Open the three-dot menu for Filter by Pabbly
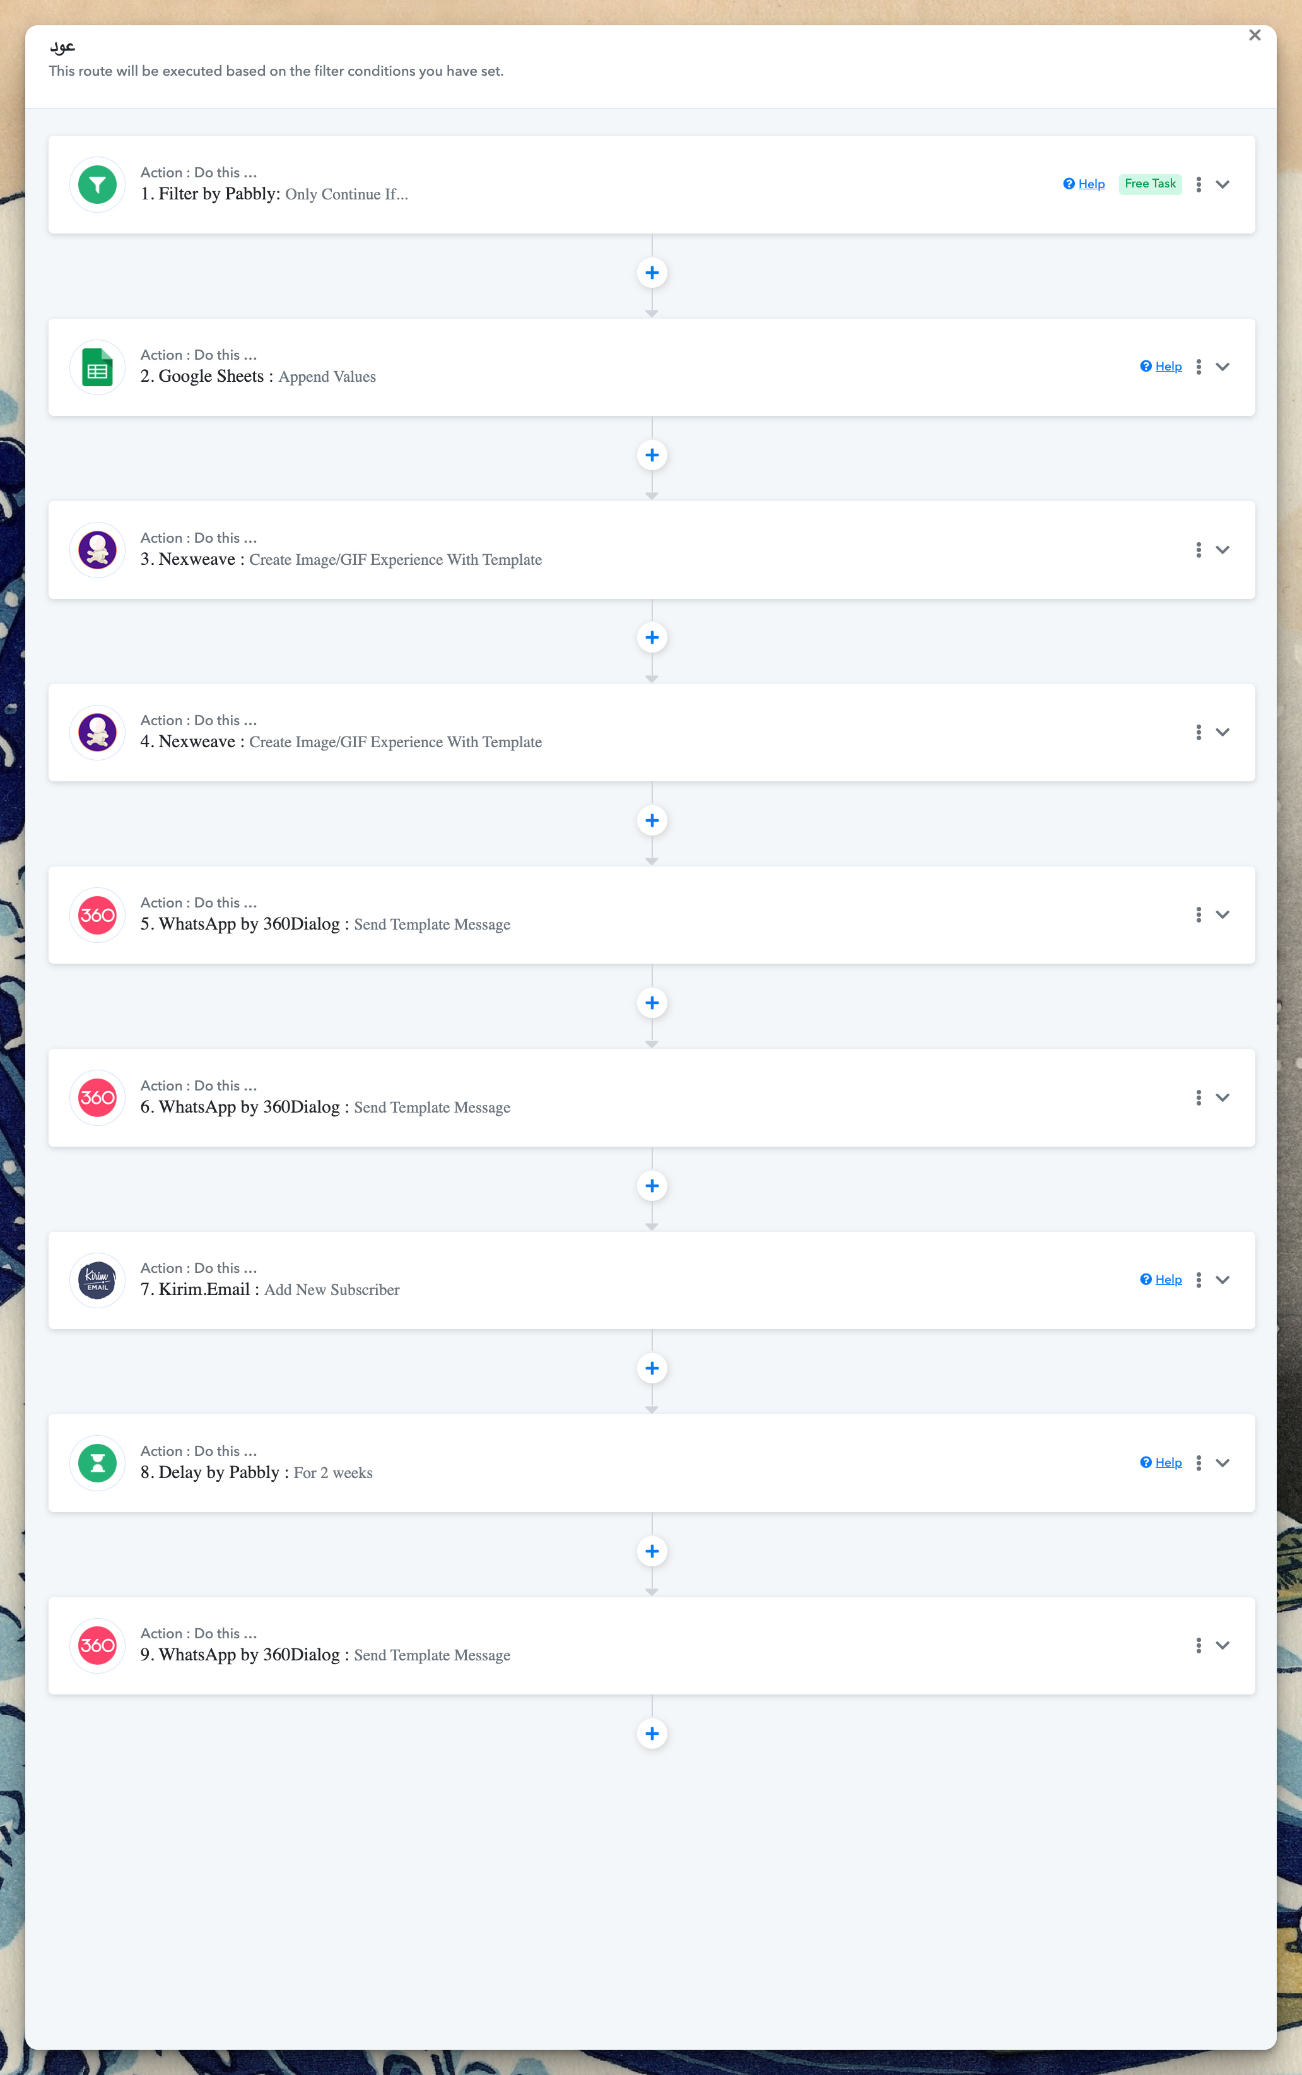1302x2075 pixels. [x=1199, y=184]
